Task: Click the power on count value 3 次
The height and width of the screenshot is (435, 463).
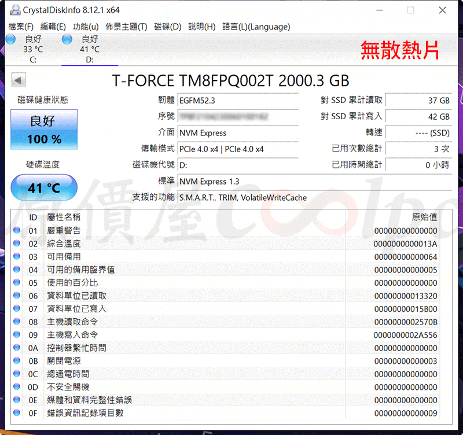Action: pyautogui.click(x=418, y=149)
